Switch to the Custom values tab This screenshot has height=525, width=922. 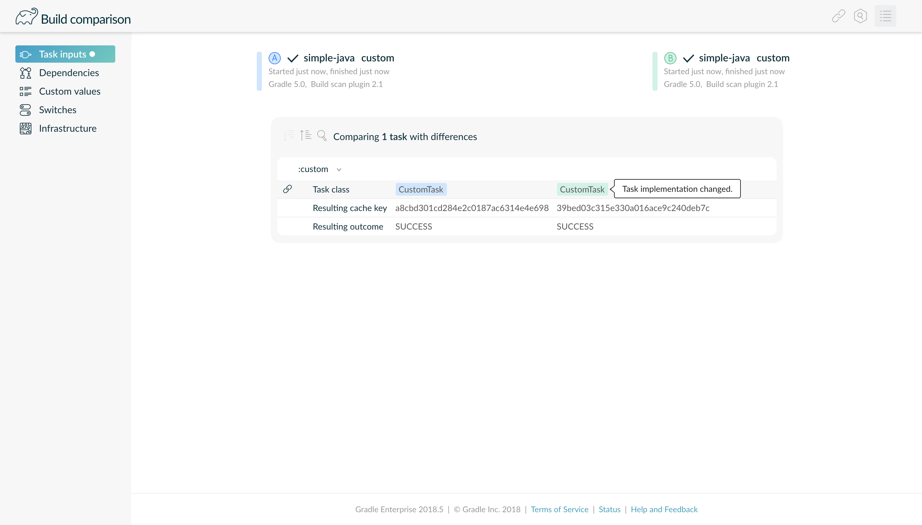(69, 91)
